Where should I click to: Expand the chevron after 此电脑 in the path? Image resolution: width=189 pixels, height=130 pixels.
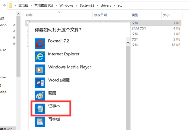(31, 6)
